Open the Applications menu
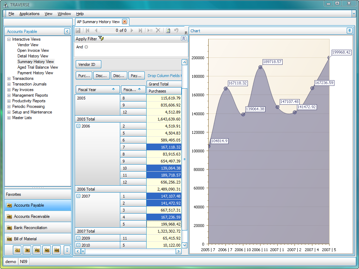The width and height of the screenshot is (359, 269). pos(29,14)
